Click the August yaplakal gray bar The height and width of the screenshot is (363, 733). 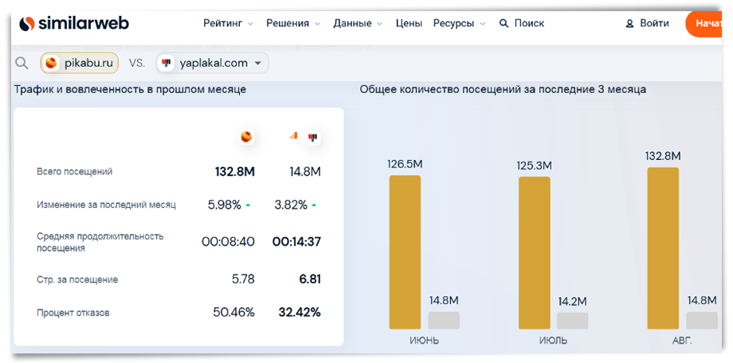point(702,321)
